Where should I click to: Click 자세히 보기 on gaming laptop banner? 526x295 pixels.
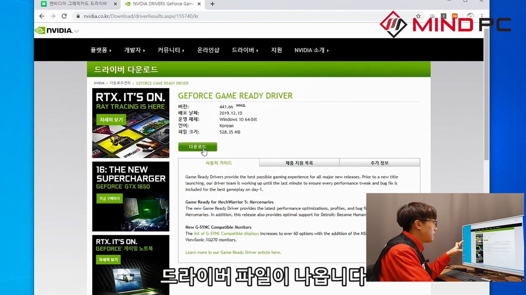108,259
